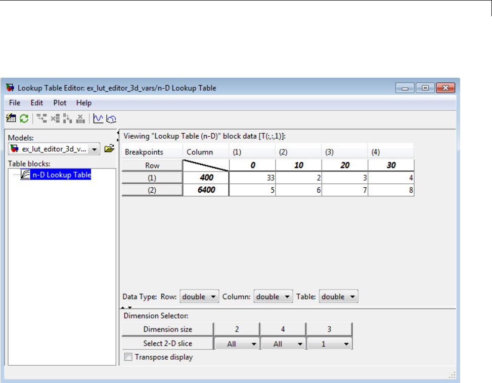Viewport: 492px width, 383px height.
Task: Select data cell 3 in row (1)
Action: [x=345, y=178]
